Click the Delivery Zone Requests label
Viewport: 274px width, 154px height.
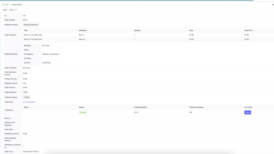point(10,124)
